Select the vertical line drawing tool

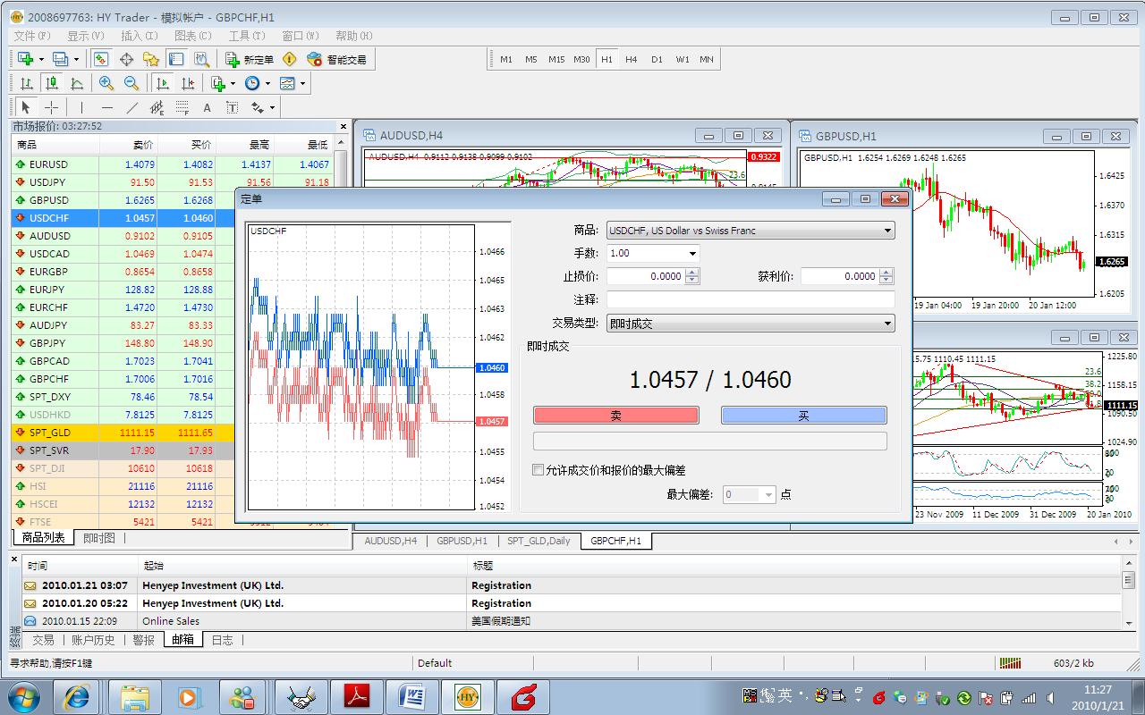(x=81, y=107)
